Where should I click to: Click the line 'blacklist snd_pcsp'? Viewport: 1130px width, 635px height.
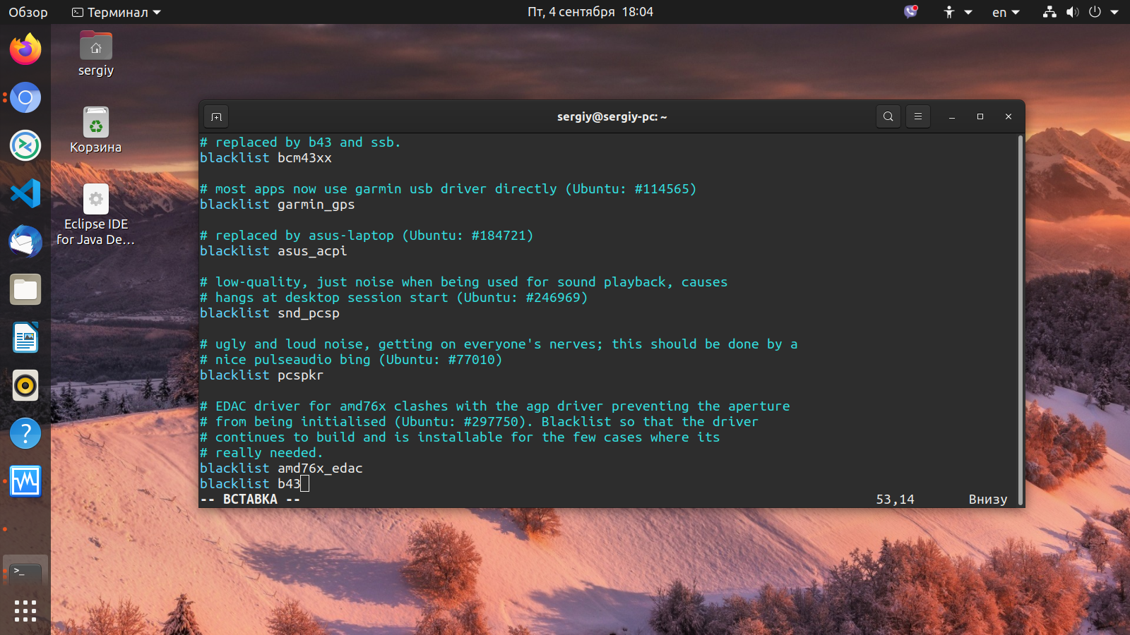[x=270, y=313]
